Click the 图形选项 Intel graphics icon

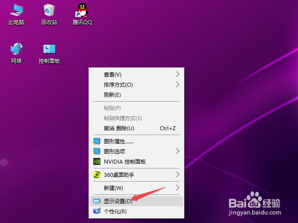click(97, 151)
